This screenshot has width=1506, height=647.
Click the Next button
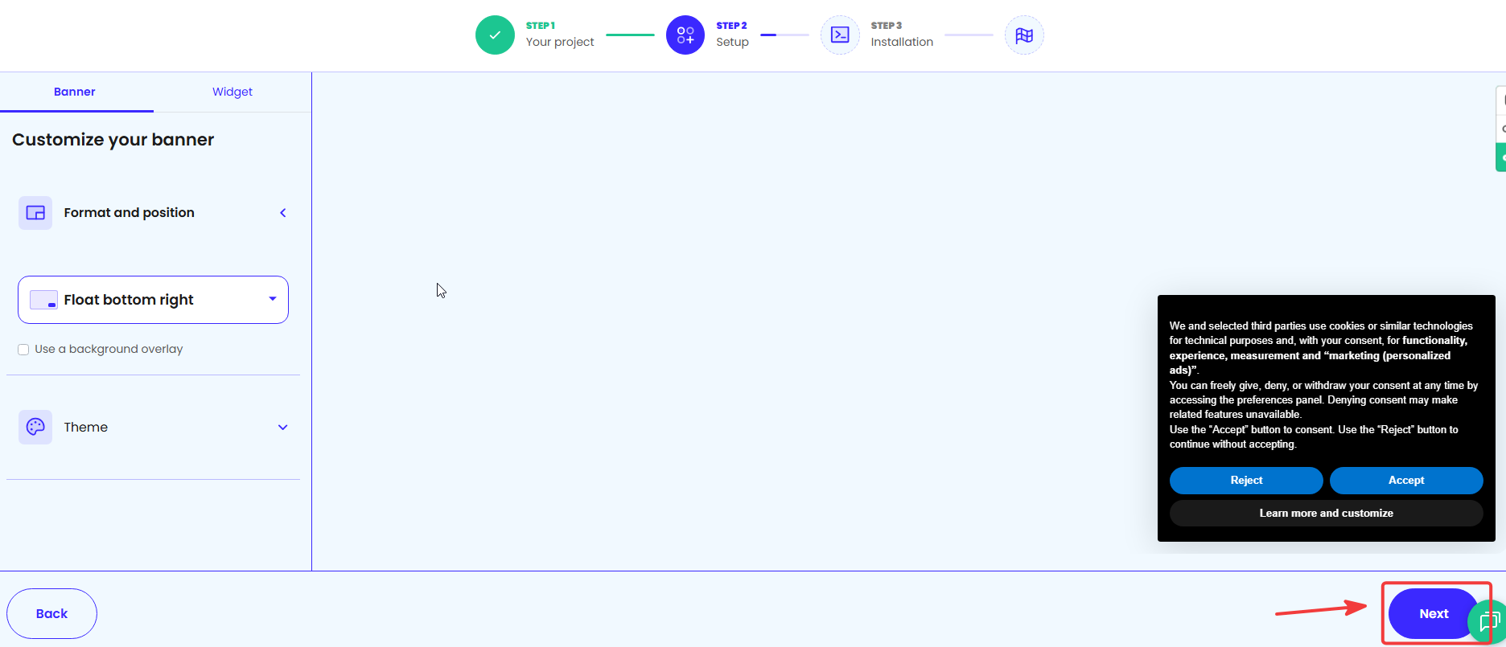click(1434, 613)
